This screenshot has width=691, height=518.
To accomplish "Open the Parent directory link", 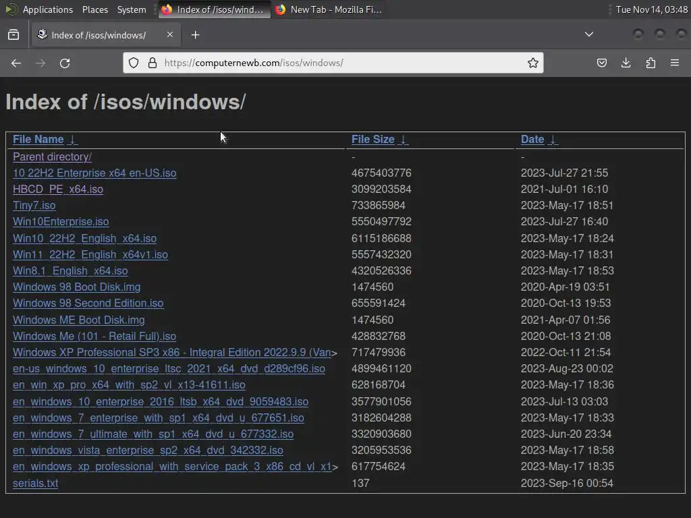I will pos(53,156).
